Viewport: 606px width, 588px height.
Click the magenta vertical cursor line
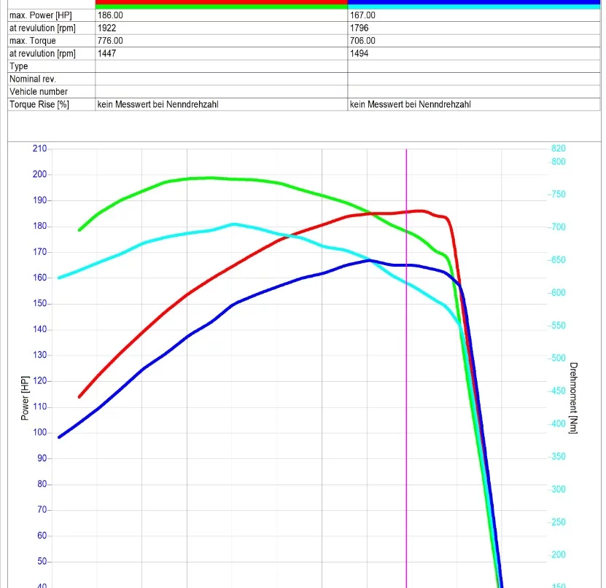tap(406, 364)
